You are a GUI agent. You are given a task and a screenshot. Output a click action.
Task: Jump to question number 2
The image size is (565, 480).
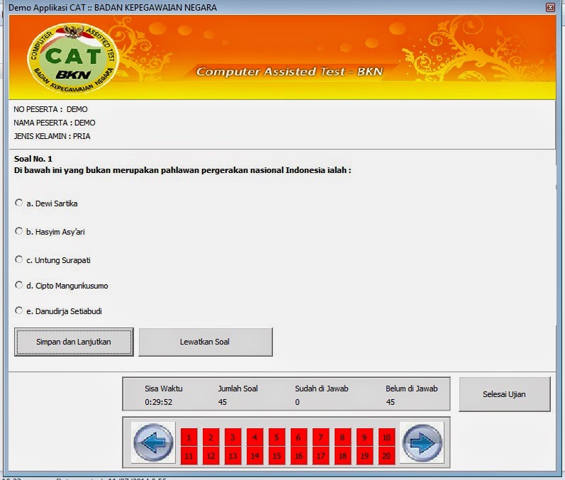[x=211, y=437]
